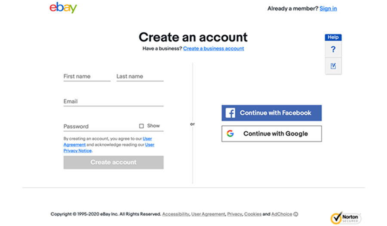The height and width of the screenshot is (226, 387).
Task: Click the First name field
Action: tap(87, 77)
